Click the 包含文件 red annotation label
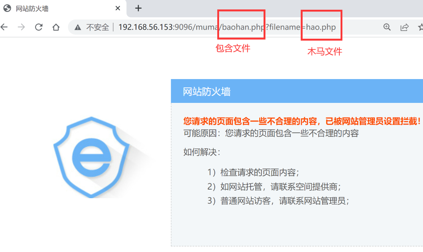 click(233, 48)
